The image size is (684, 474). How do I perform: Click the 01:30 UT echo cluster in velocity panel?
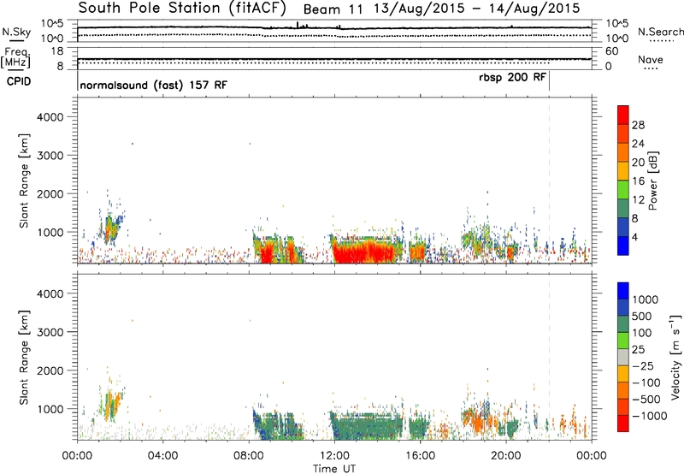pos(111,404)
